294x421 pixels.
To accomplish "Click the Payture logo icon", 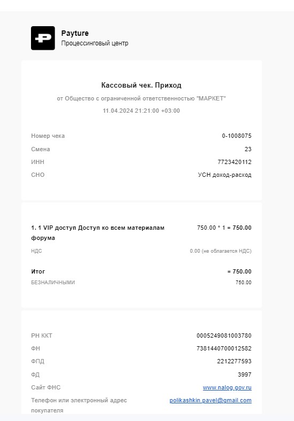I will click(x=43, y=38).
